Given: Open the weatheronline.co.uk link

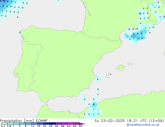Looking at the screenshot, I should tap(143, 125).
